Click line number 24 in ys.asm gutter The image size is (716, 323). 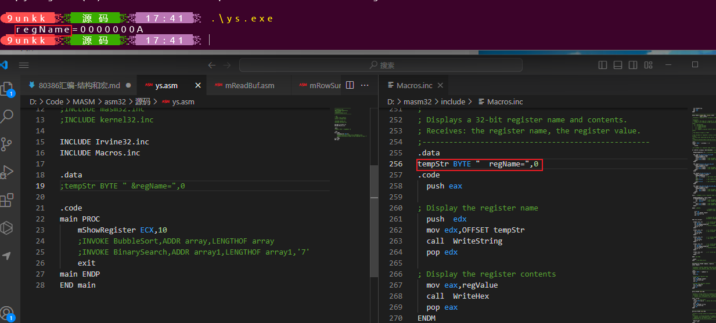pyautogui.click(x=39, y=241)
